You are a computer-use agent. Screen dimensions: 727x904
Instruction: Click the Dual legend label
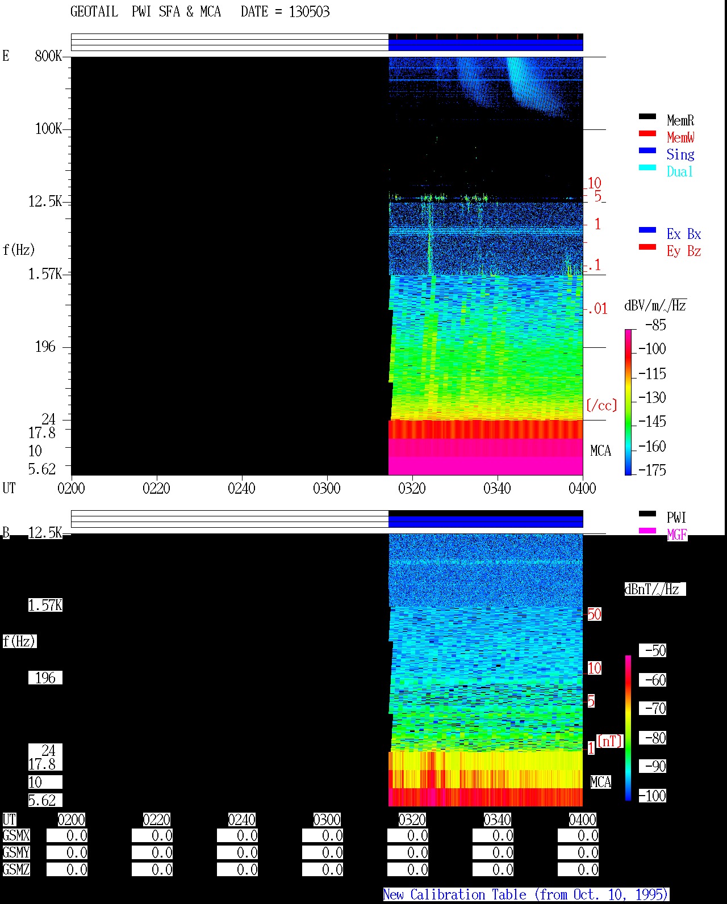pos(680,171)
